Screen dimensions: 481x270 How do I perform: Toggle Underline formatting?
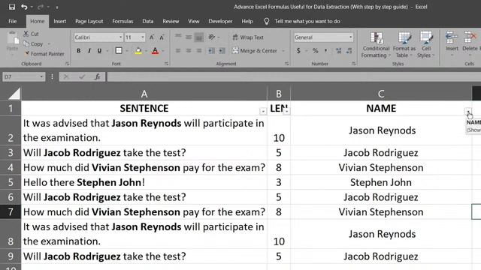pos(99,50)
